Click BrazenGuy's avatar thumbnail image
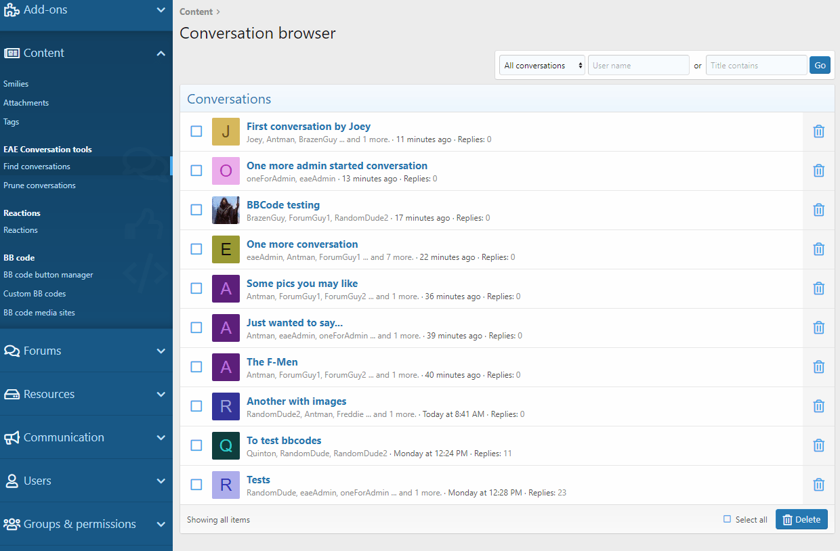Screen dimensions: 840x551 pyautogui.click(x=226, y=210)
